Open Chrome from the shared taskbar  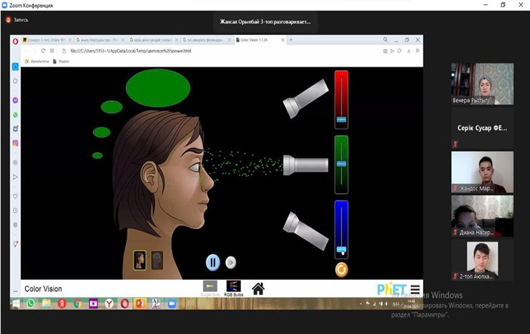click(78, 303)
